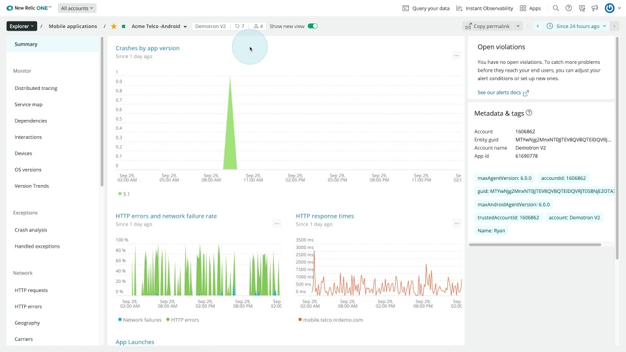Image resolution: width=626 pixels, height=352 pixels.
Task: Click the related entities count 4 icon
Action: pyautogui.click(x=258, y=26)
